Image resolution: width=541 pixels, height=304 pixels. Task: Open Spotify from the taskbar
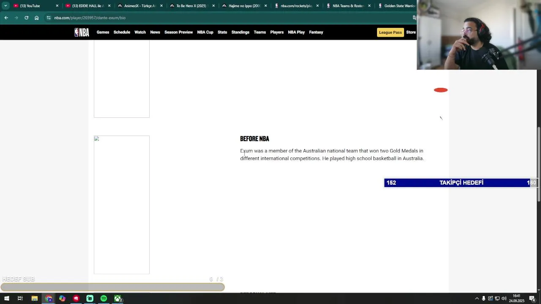coord(104,299)
